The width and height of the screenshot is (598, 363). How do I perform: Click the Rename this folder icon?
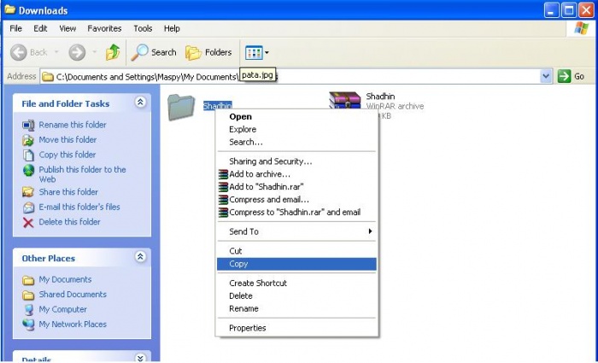28,125
